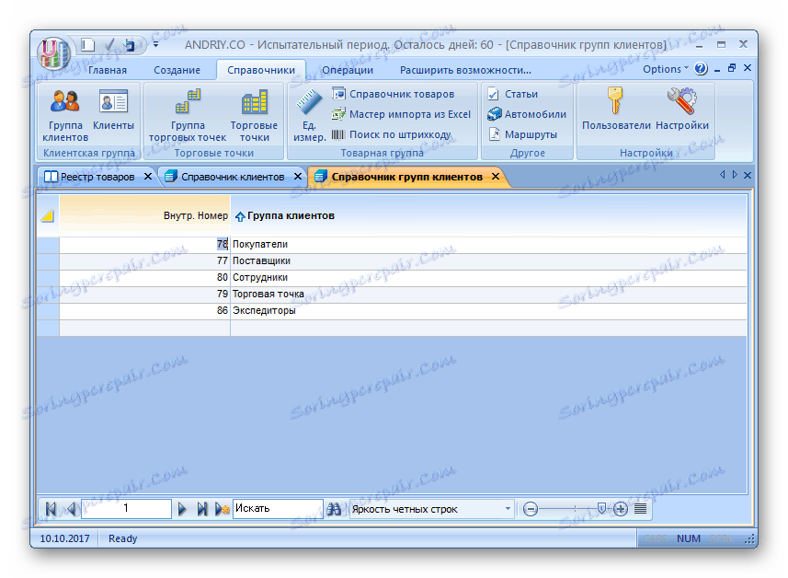This screenshot has width=788, height=578.
Task: Click the NUM indicator in status bar
Action: [689, 538]
